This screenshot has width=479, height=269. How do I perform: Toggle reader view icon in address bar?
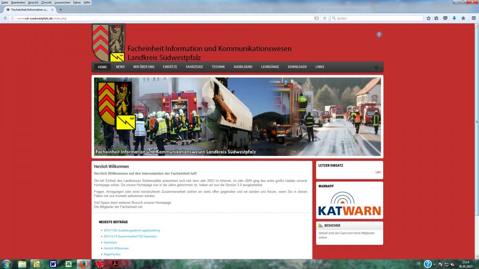click(317, 18)
